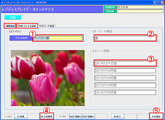
Task: Open the HTMLファイル登録 tab
Action: (27, 26)
